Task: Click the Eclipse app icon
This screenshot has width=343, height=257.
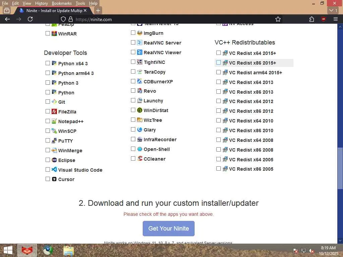Action: [x=54, y=160]
